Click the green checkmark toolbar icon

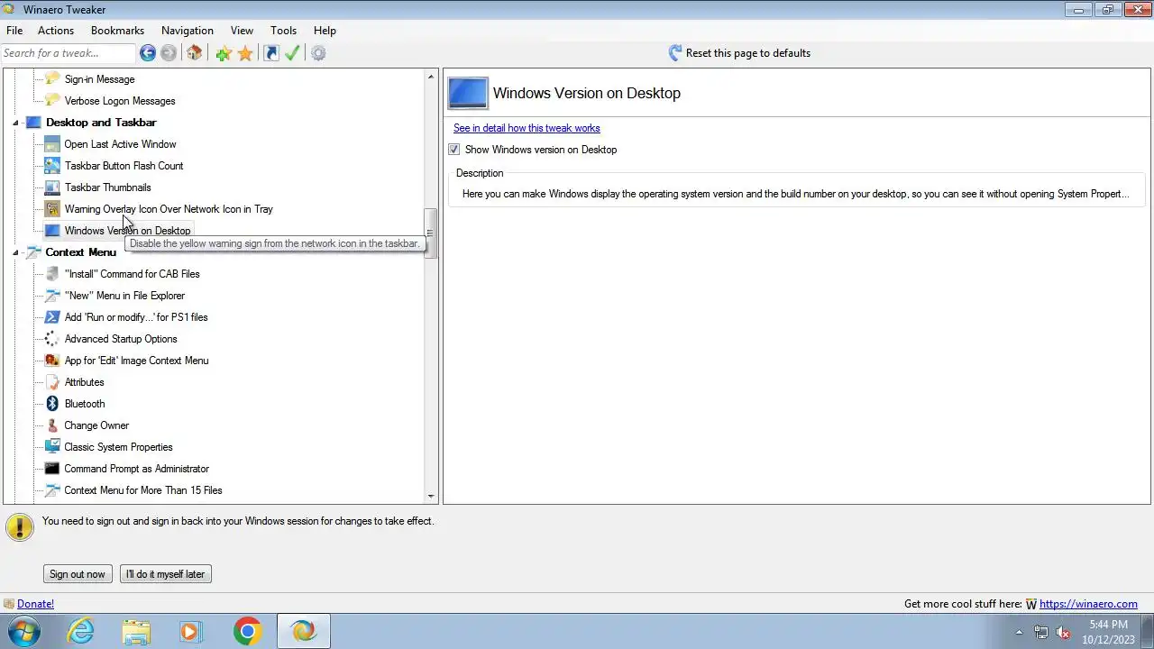pyautogui.click(x=292, y=53)
